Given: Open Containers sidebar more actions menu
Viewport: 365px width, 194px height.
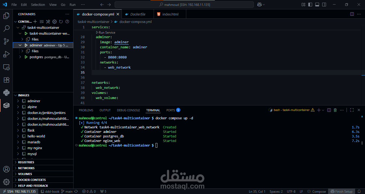Looking at the screenshot, I should pyautogui.click(x=67, y=14).
